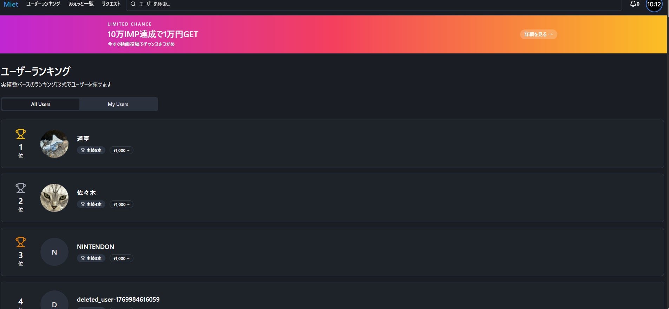This screenshot has height=309, width=669.
Task: Open the リクエスト menu item
Action: 111,4
